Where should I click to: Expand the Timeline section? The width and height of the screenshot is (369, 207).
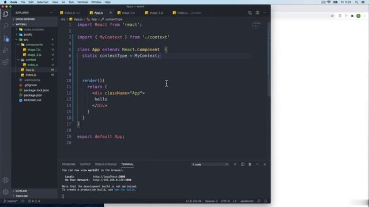35,196
